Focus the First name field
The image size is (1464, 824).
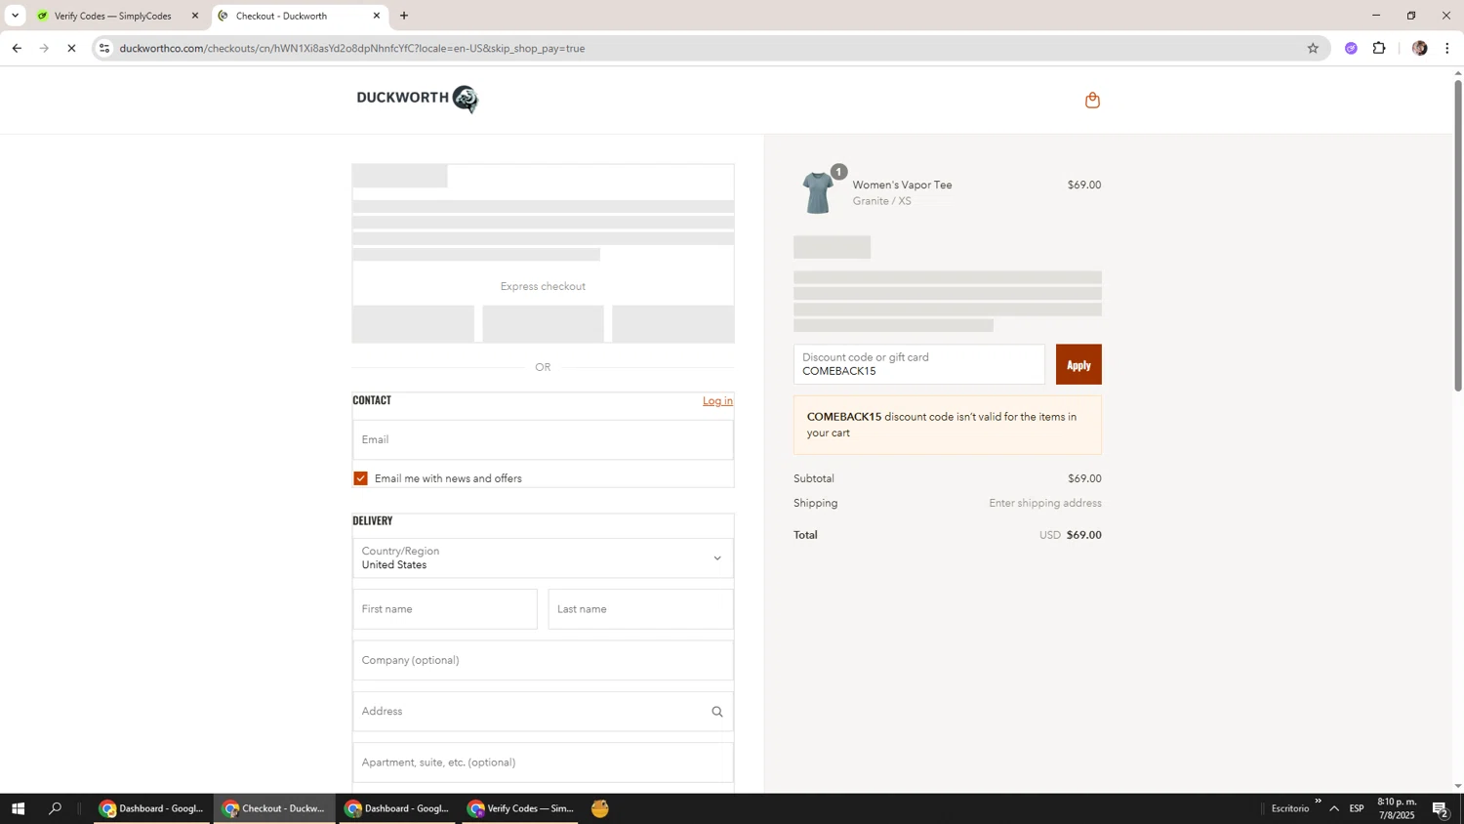pos(445,609)
